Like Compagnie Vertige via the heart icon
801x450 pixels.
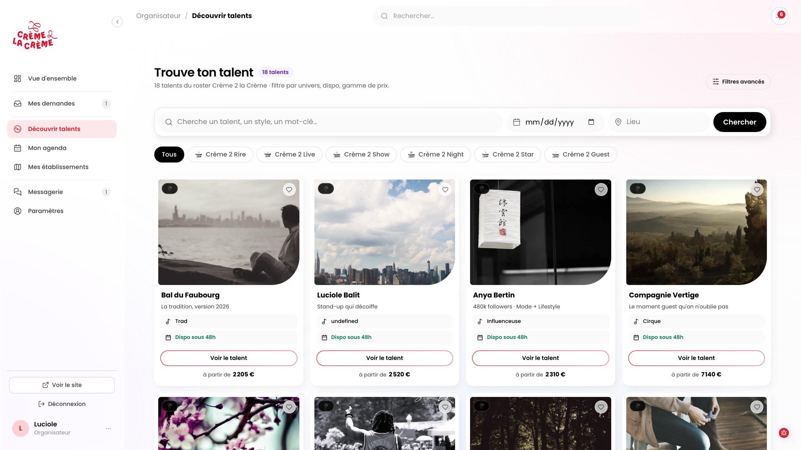[757, 190]
